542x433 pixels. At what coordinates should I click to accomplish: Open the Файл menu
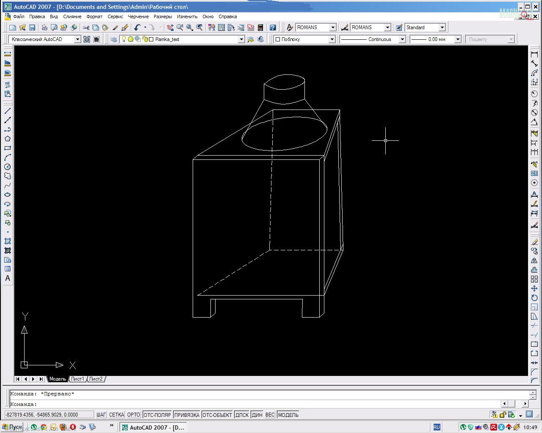click(x=19, y=16)
